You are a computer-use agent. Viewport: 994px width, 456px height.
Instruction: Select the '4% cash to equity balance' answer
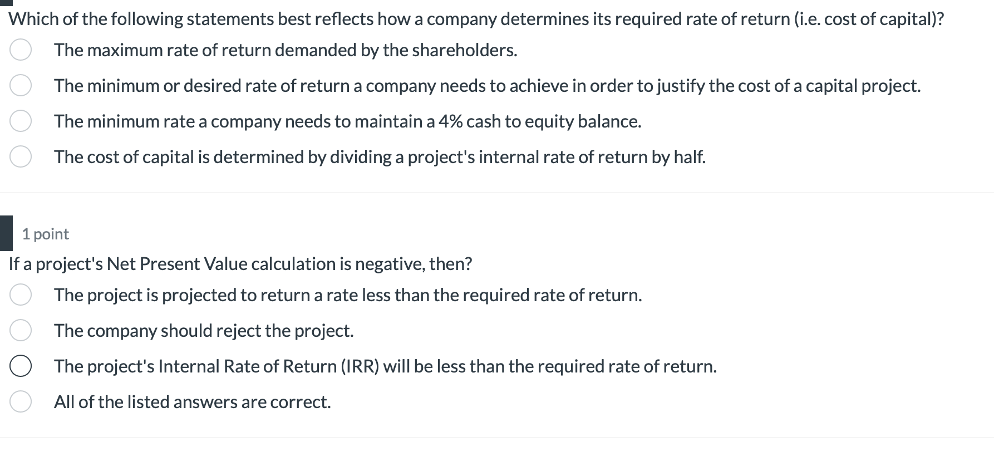tap(20, 121)
